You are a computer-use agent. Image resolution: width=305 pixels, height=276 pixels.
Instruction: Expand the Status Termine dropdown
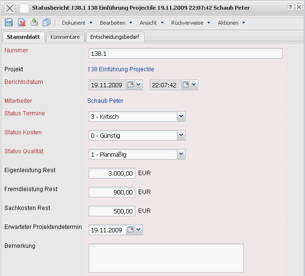pos(181,116)
